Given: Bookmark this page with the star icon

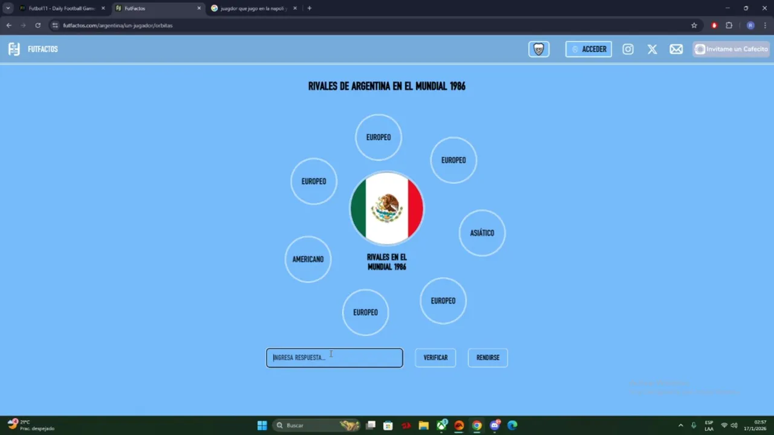Looking at the screenshot, I should [694, 25].
